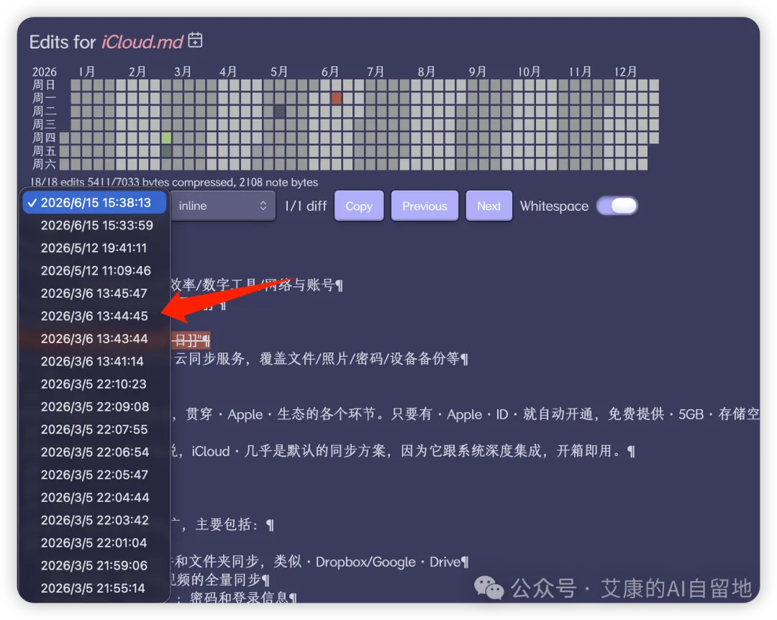This screenshot has width=777, height=620.
Task: Toggle the Whitespace switch
Action: pos(617,206)
